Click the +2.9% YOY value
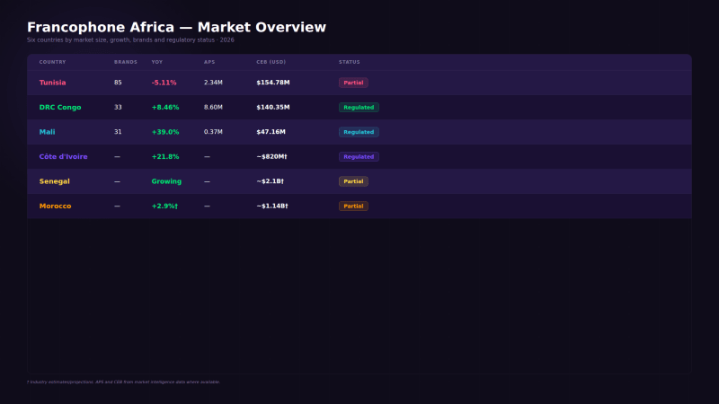 coord(164,206)
